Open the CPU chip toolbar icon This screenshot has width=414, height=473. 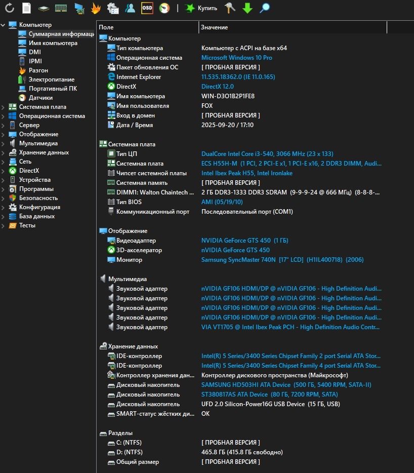44,9
